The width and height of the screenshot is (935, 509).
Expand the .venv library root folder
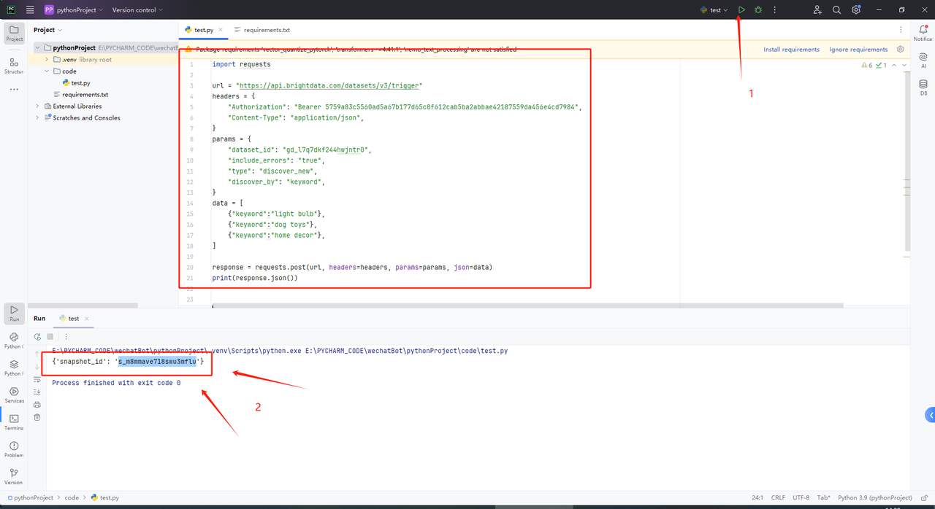[47, 60]
